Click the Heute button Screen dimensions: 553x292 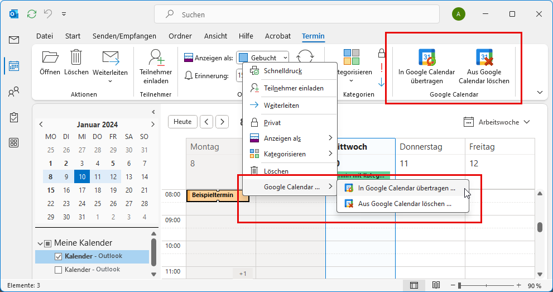click(182, 122)
